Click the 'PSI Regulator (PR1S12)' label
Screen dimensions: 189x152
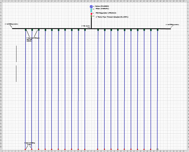click(106, 13)
